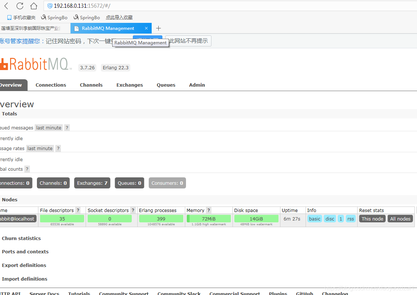Go to the browser home icon
The height and width of the screenshot is (295, 417).
tap(34, 6)
